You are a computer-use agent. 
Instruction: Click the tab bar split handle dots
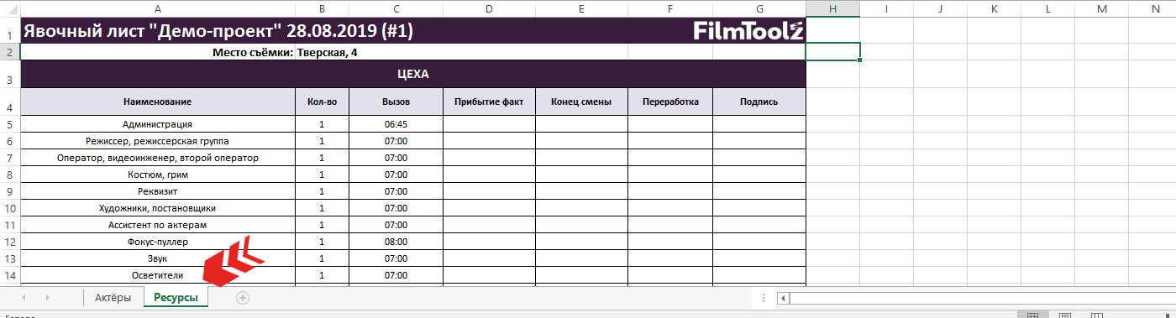(763, 297)
